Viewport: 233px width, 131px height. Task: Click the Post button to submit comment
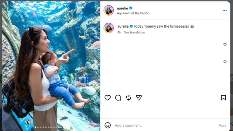[x=222, y=125]
